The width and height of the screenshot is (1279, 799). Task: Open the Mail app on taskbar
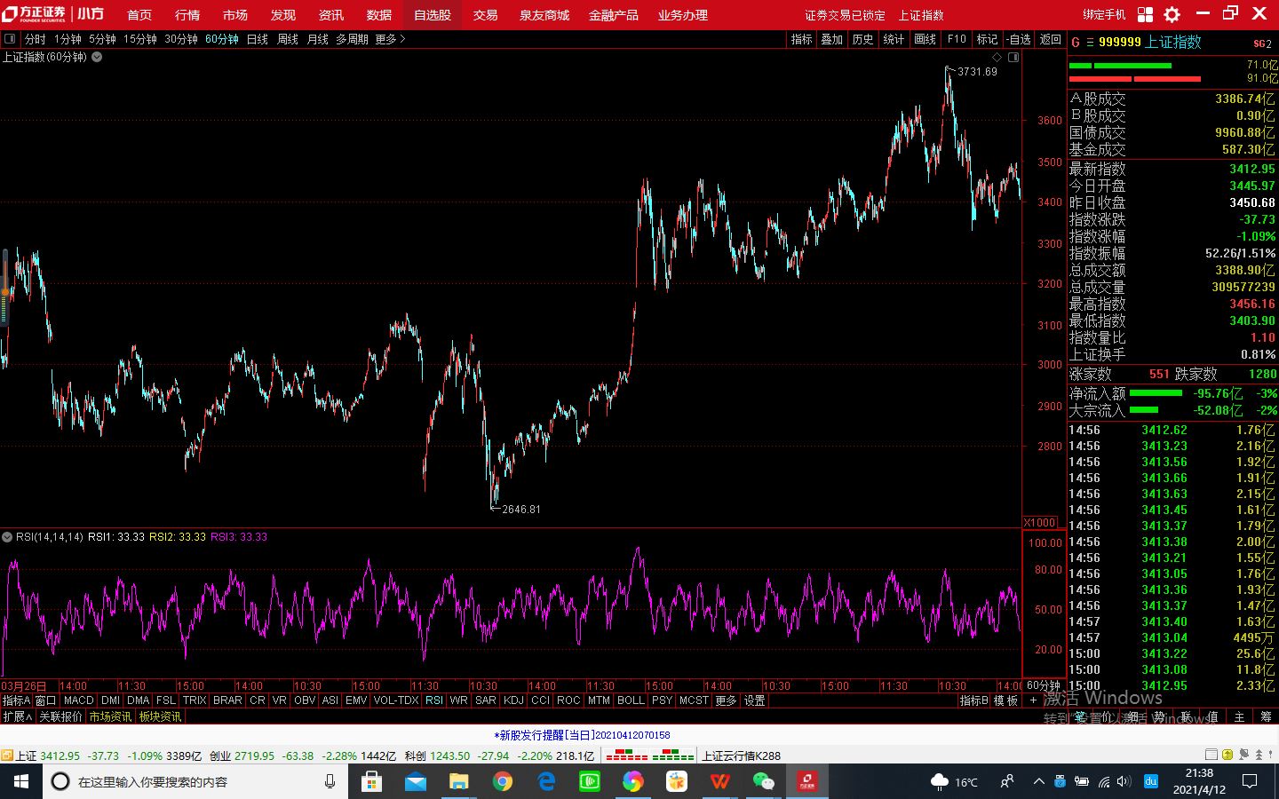[x=415, y=781]
